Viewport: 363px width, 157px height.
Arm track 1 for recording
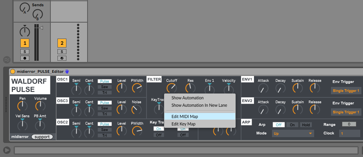(x=25, y=58)
